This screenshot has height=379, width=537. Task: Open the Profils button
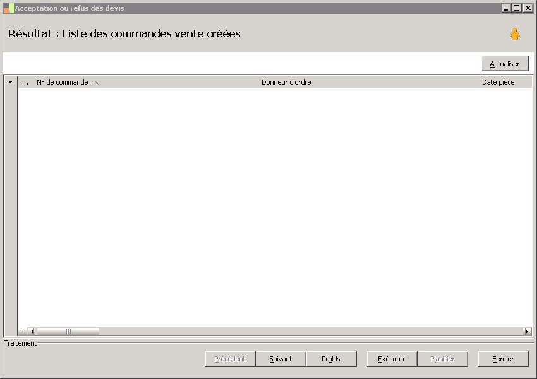[x=331, y=359]
